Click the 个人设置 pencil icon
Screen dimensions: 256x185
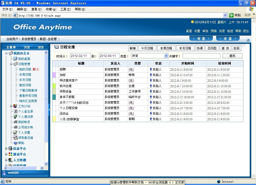pyautogui.click(x=15, y=132)
